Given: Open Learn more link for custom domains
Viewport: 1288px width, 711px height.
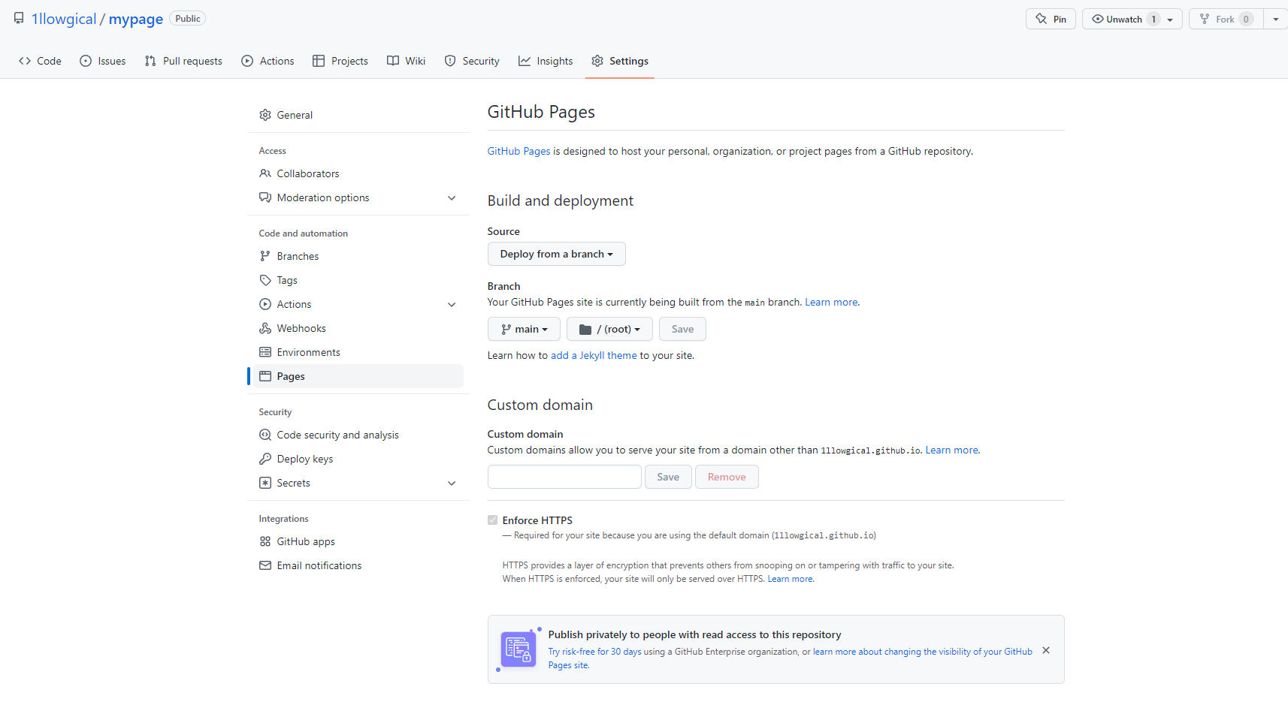Looking at the screenshot, I should pyautogui.click(x=951, y=450).
